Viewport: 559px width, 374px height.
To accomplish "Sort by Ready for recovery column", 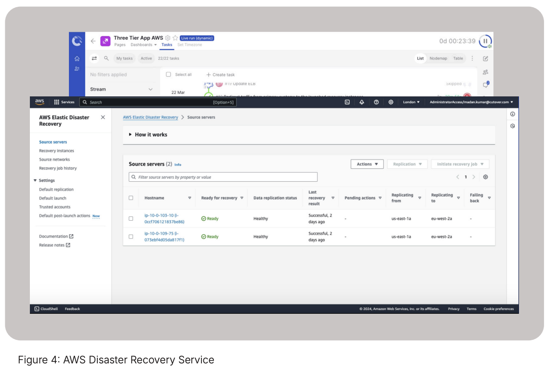I will (242, 198).
